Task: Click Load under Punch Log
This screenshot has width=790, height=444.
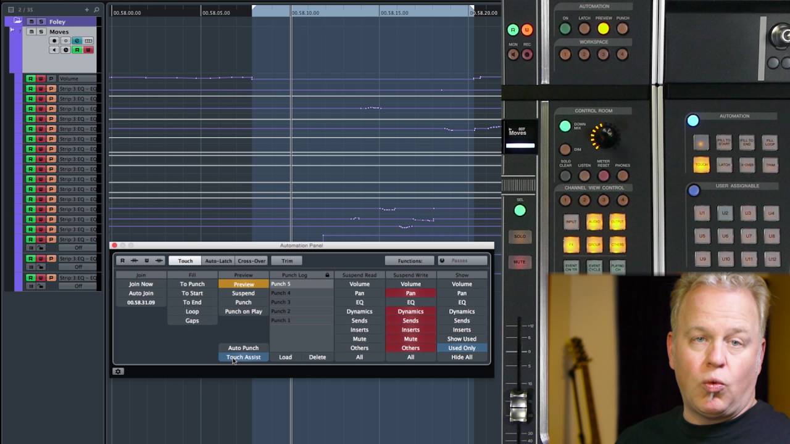Action: pos(285,357)
